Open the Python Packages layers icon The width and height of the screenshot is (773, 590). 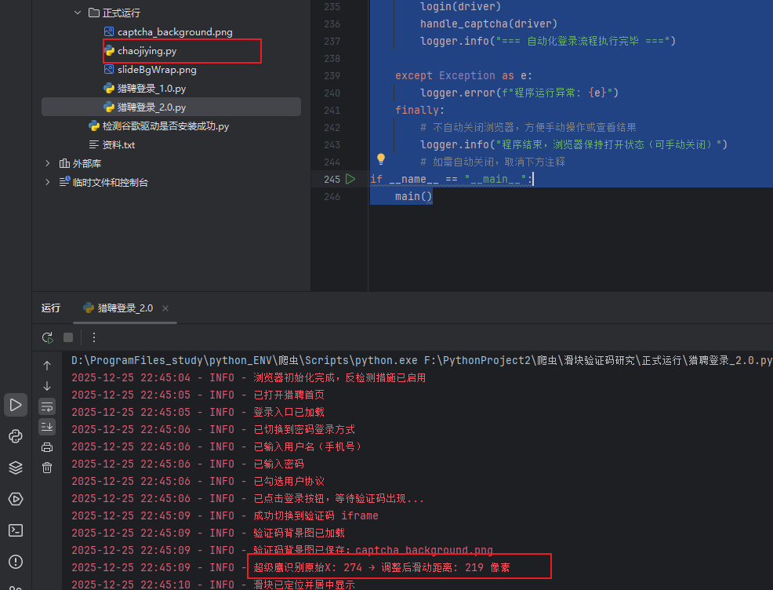point(15,468)
